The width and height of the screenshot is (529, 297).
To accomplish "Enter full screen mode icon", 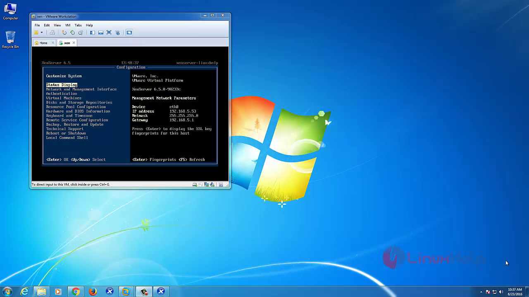I will pos(109,33).
